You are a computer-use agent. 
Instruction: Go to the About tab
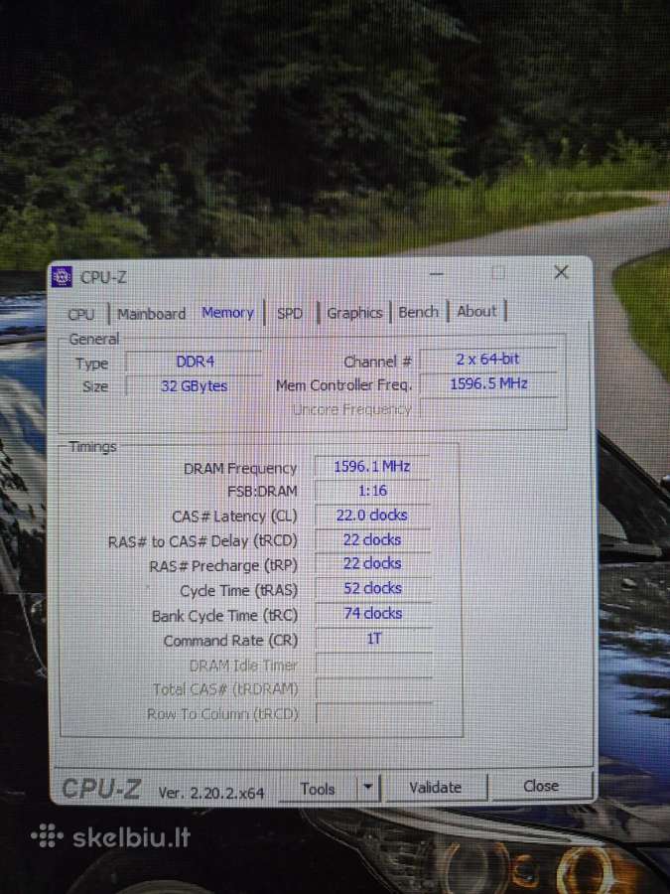click(x=476, y=311)
